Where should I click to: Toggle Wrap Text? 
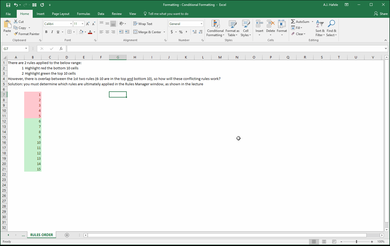click(143, 24)
